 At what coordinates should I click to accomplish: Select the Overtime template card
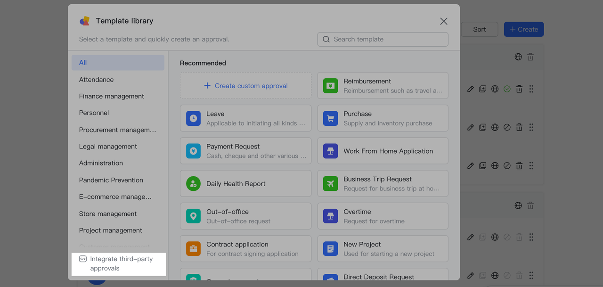pos(383,216)
